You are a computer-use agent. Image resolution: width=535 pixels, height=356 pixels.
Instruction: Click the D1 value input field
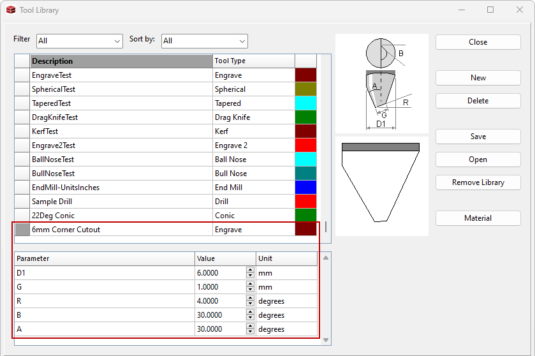pos(220,273)
